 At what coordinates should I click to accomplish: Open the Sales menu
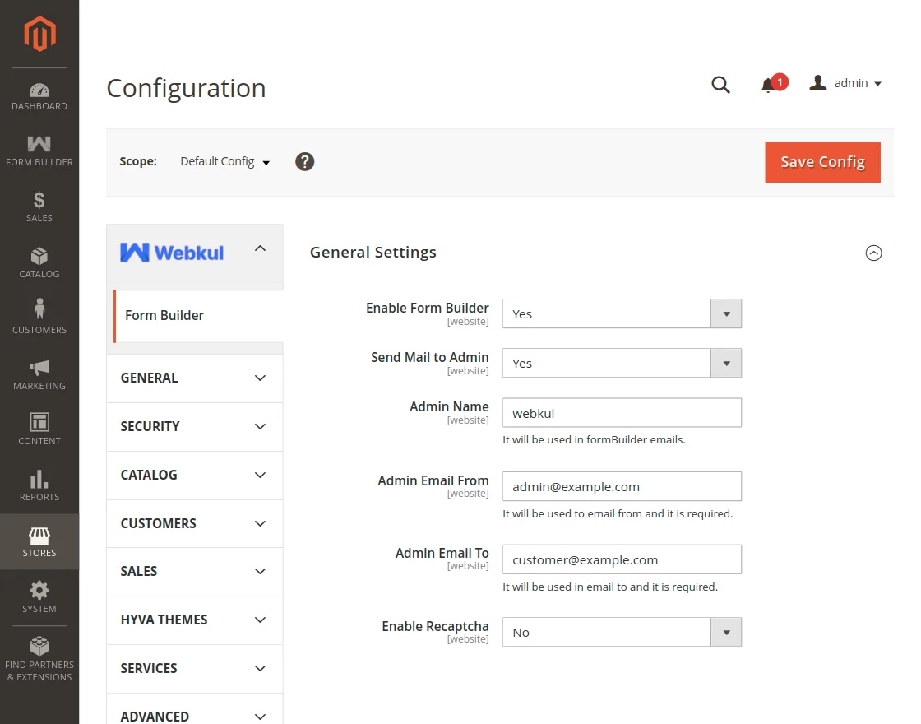tap(39, 207)
